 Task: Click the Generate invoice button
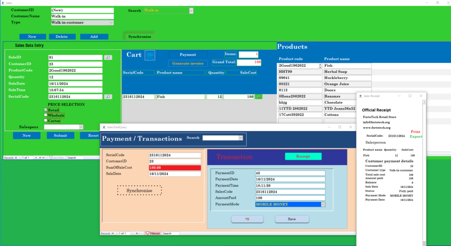coord(188,63)
